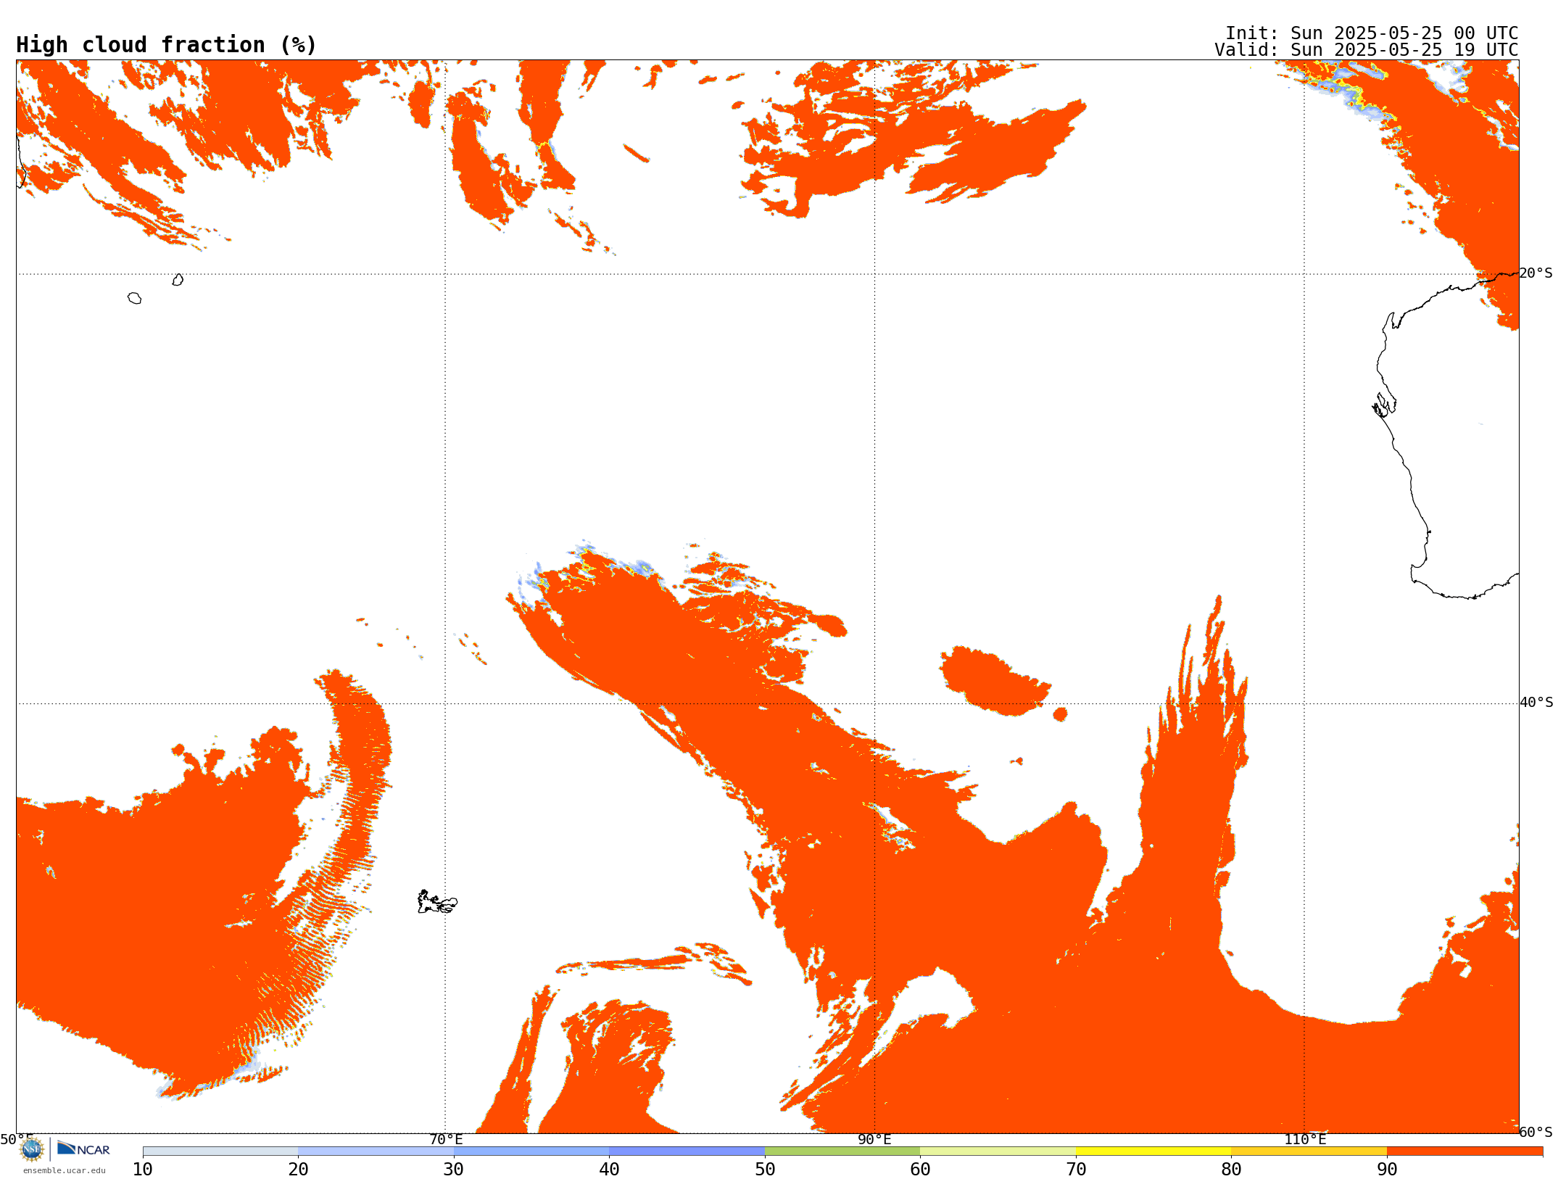
Task: Click the colorbar tick label 60
Action: click(920, 1170)
